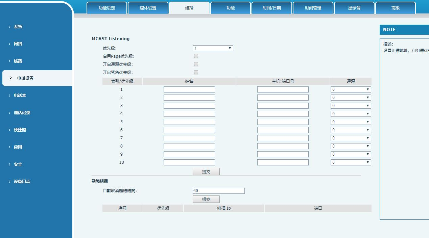Open the 通道 dropdown for row 1

coord(351,89)
